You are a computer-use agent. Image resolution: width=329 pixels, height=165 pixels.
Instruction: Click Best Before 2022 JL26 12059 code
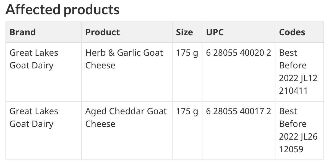click(x=298, y=130)
